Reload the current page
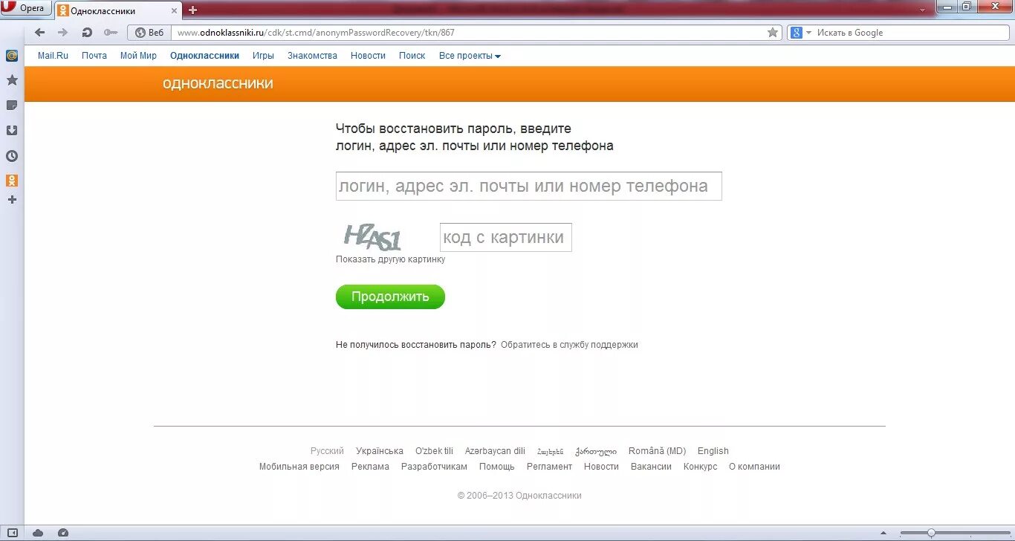 click(87, 33)
